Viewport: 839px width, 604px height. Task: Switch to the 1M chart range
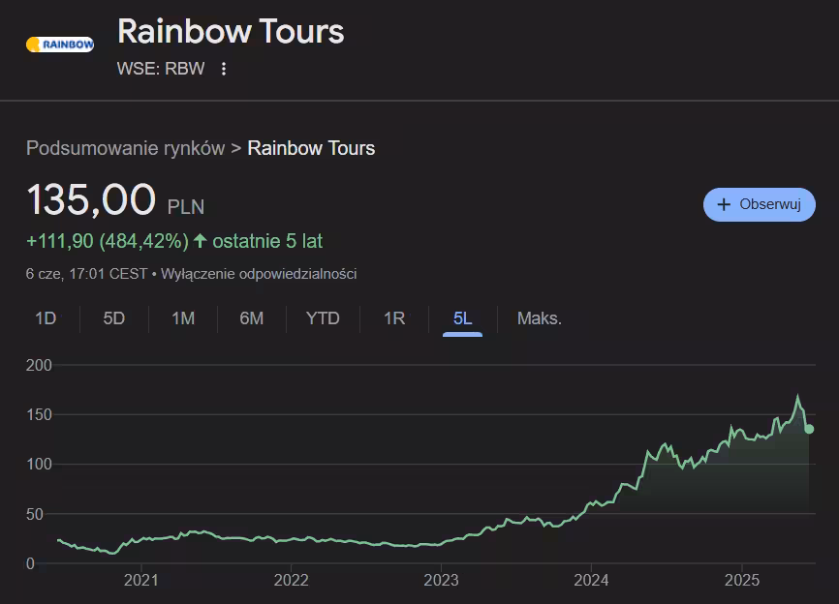click(183, 318)
